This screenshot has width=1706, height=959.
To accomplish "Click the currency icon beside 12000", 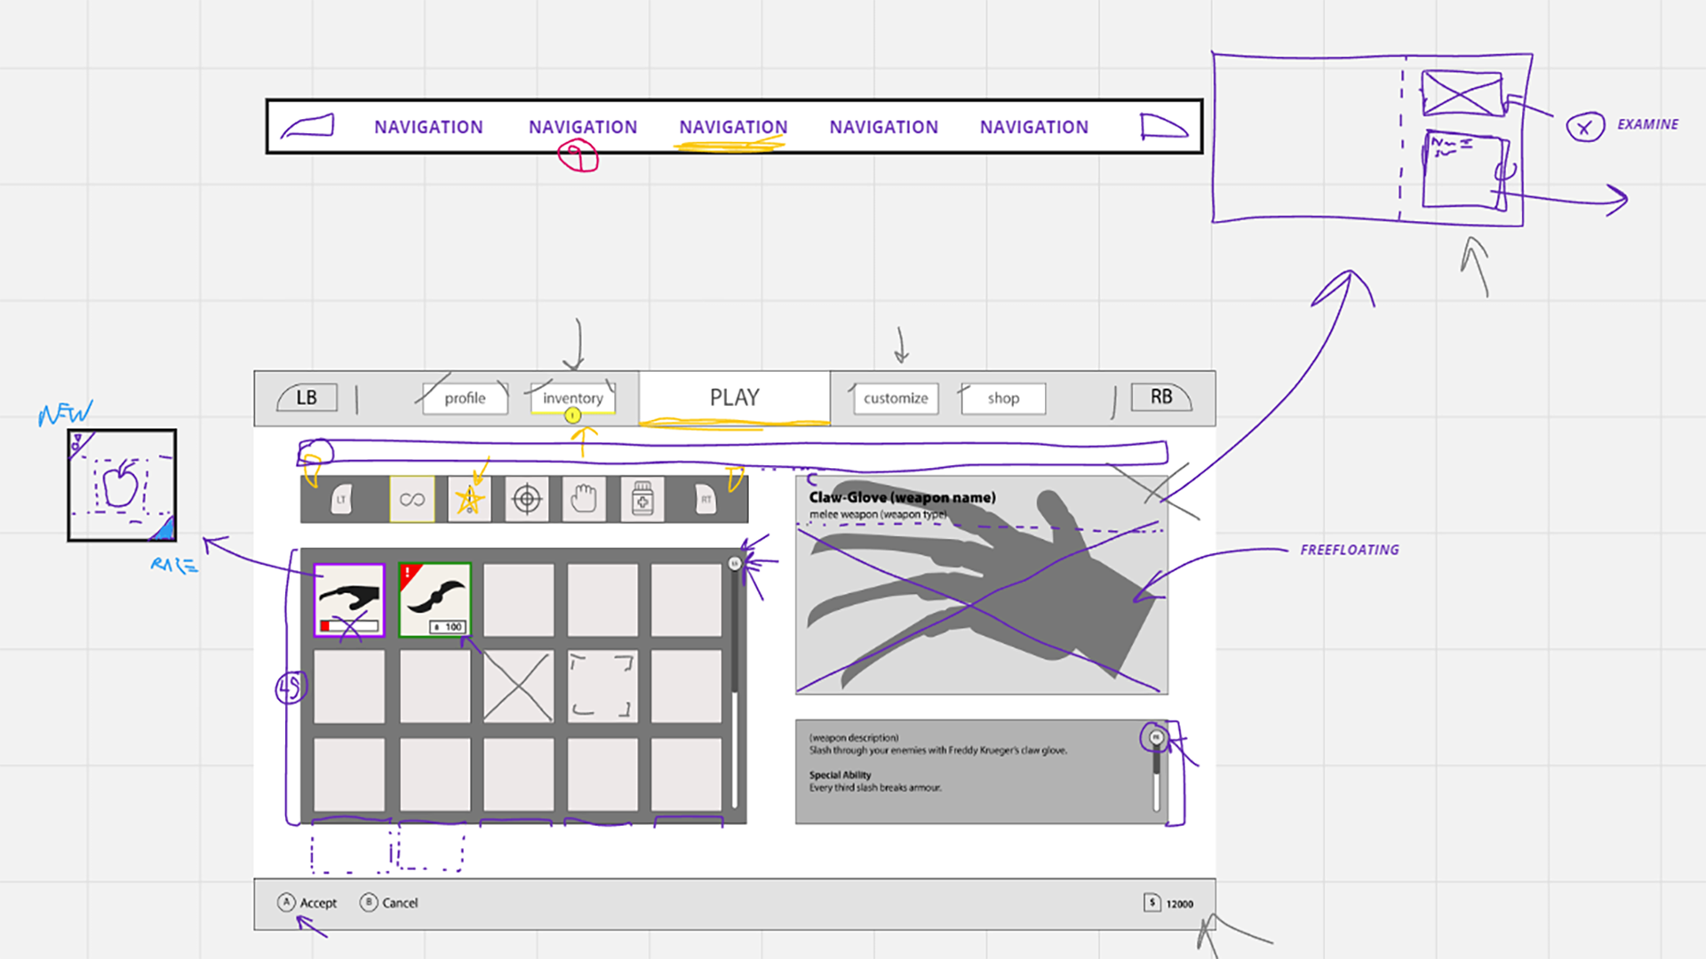I will pos(1152,903).
